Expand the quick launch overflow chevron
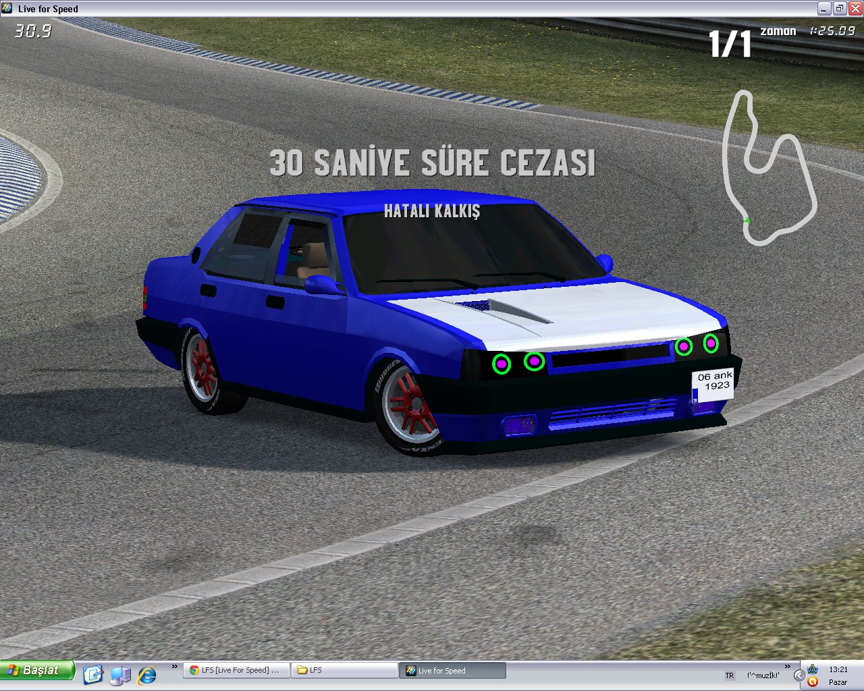 pyautogui.click(x=175, y=667)
